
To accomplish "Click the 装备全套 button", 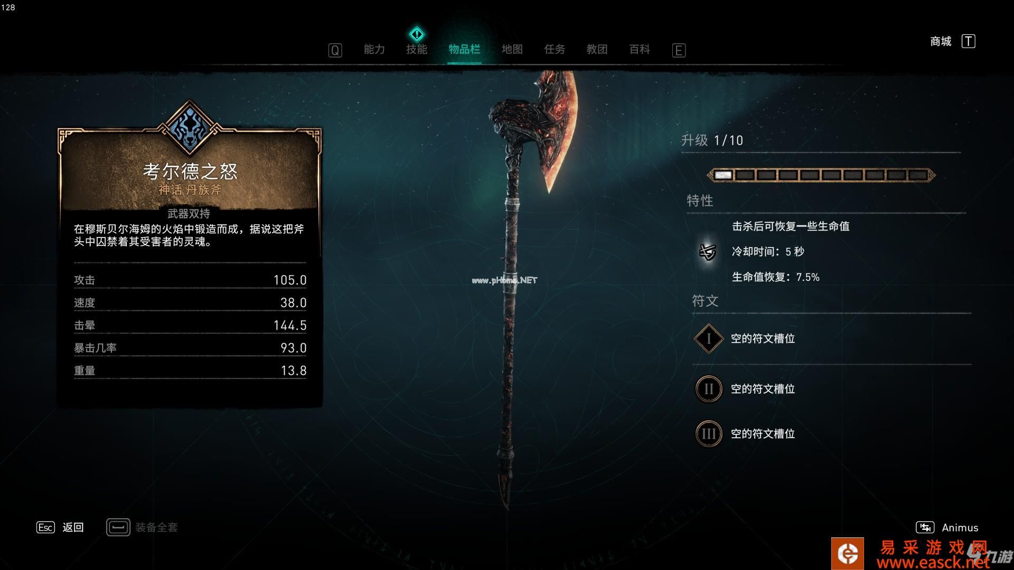I will tap(142, 527).
